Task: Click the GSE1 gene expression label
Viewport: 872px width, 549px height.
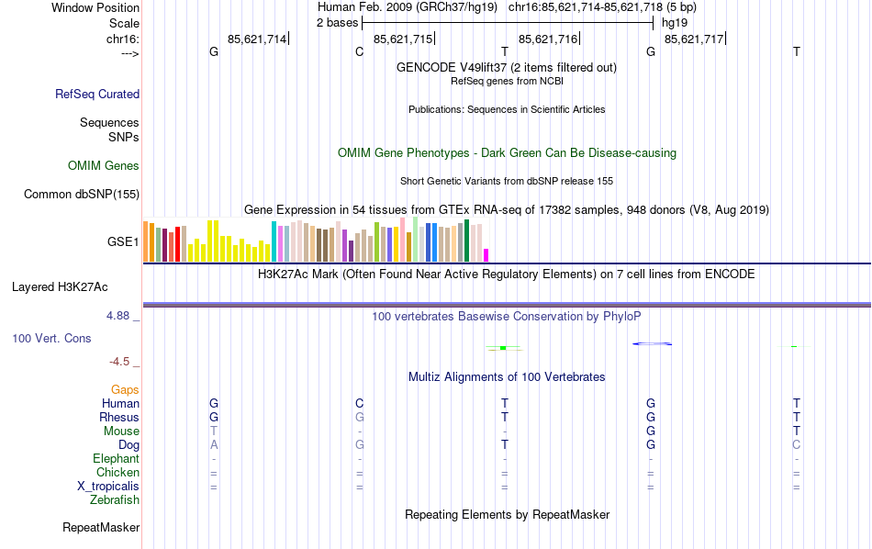Action: [123, 241]
